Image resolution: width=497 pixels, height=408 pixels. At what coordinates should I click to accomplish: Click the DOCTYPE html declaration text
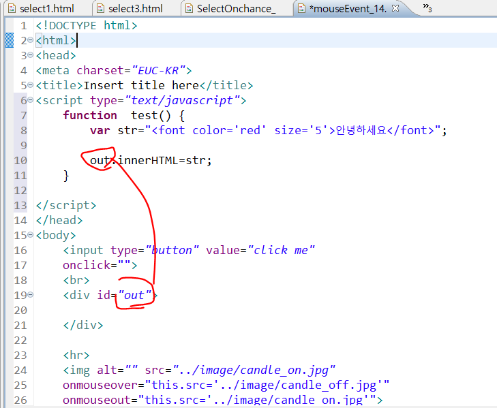(87, 25)
